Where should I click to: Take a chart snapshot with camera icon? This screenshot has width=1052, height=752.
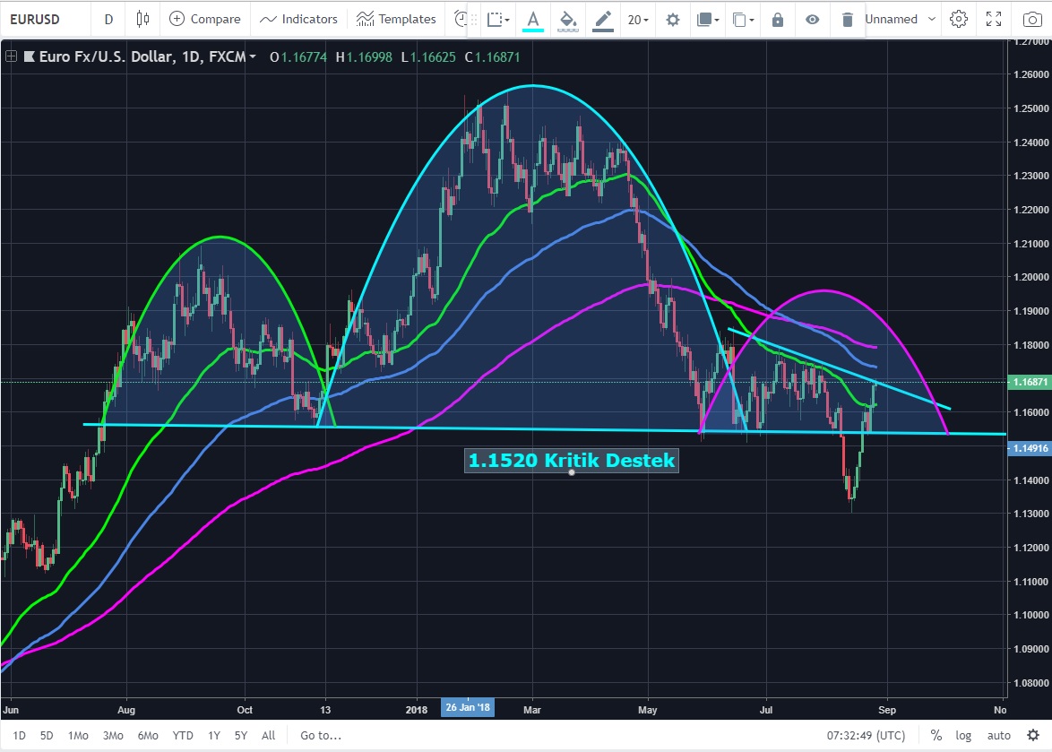(1032, 19)
